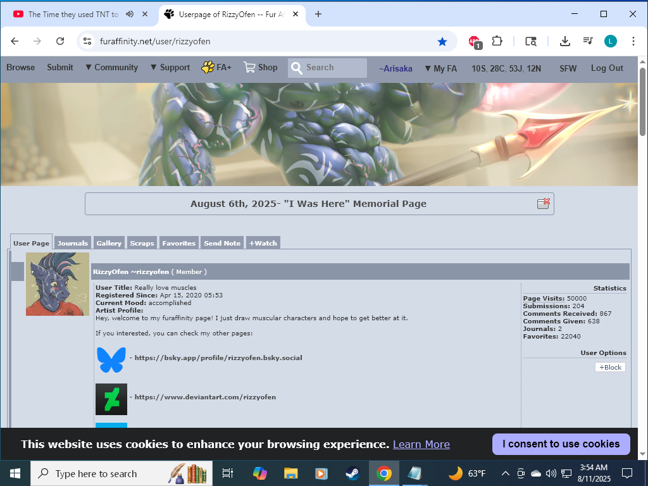Open a new browser tab
Image resolution: width=648 pixels, height=486 pixels.
[318, 14]
